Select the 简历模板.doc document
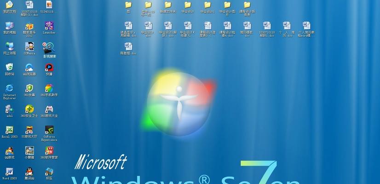380x184 pixels. (x=247, y=29)
